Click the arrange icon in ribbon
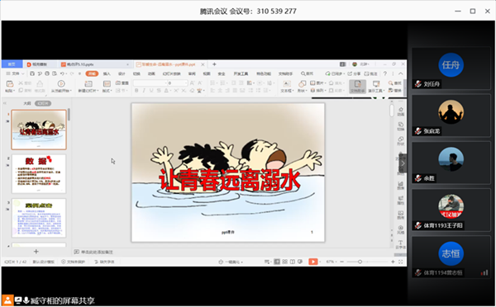 click(312, 90)
